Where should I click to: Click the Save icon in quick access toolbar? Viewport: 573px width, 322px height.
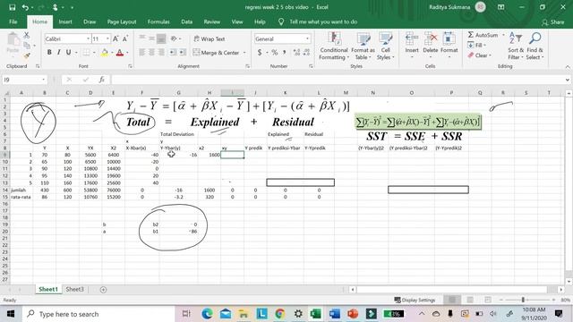12,7
